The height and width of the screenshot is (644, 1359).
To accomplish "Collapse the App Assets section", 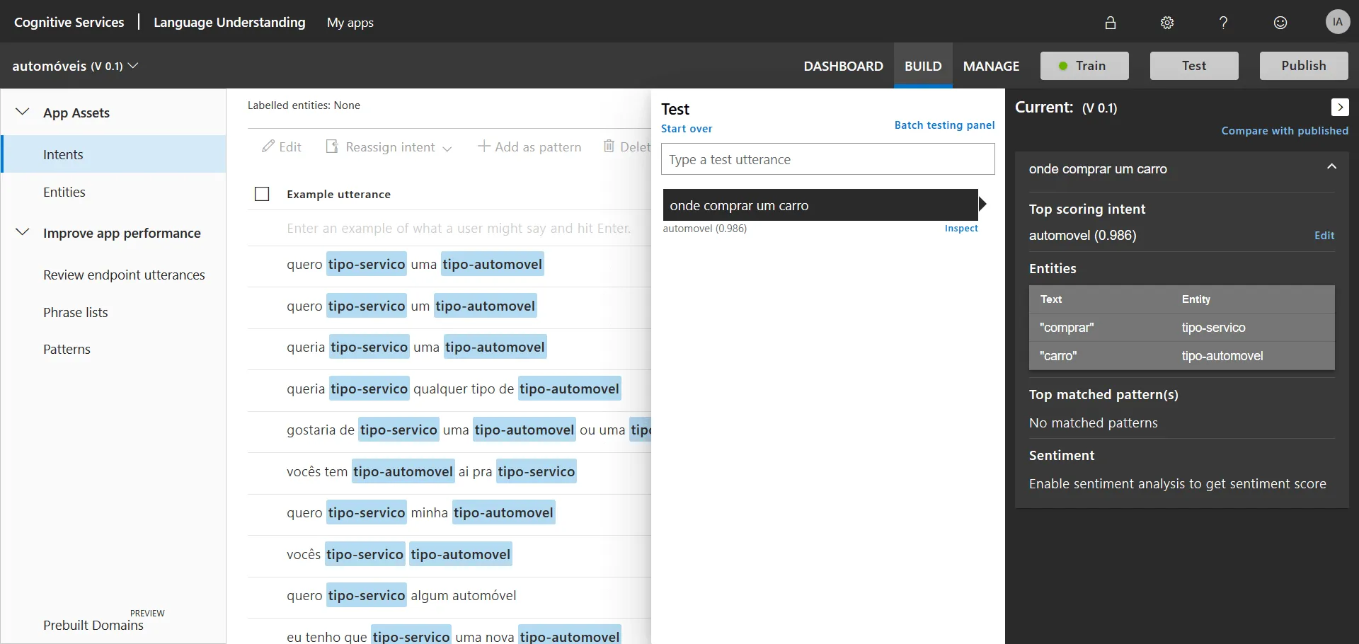I will click(x=23, y=112).
